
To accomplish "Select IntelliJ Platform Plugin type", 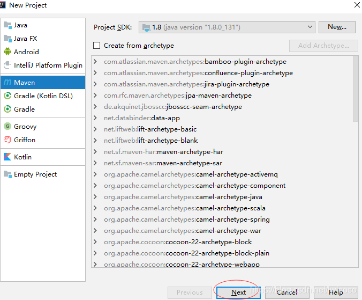I will [43, 65].
